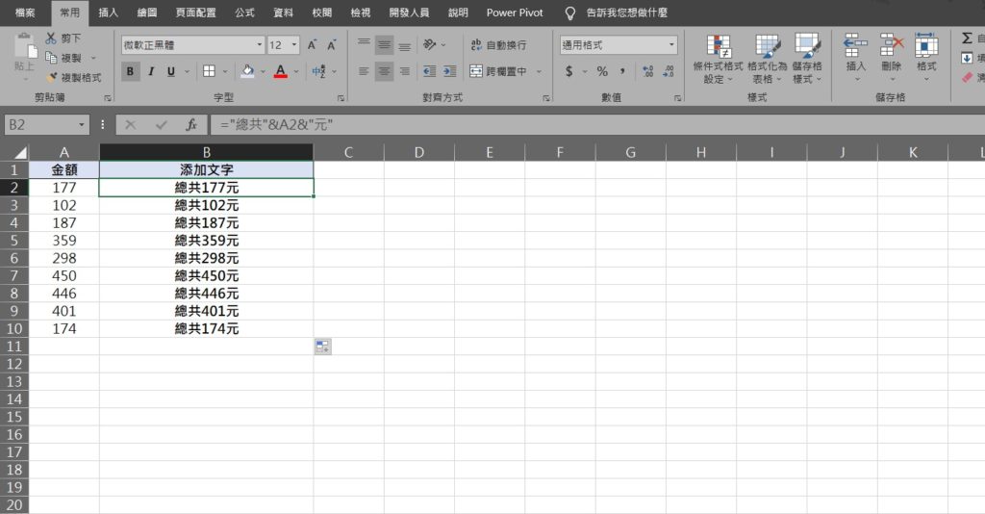Switch to the Data (資料) tab
The image size is (985, 514).
click(x=284, y=13)
